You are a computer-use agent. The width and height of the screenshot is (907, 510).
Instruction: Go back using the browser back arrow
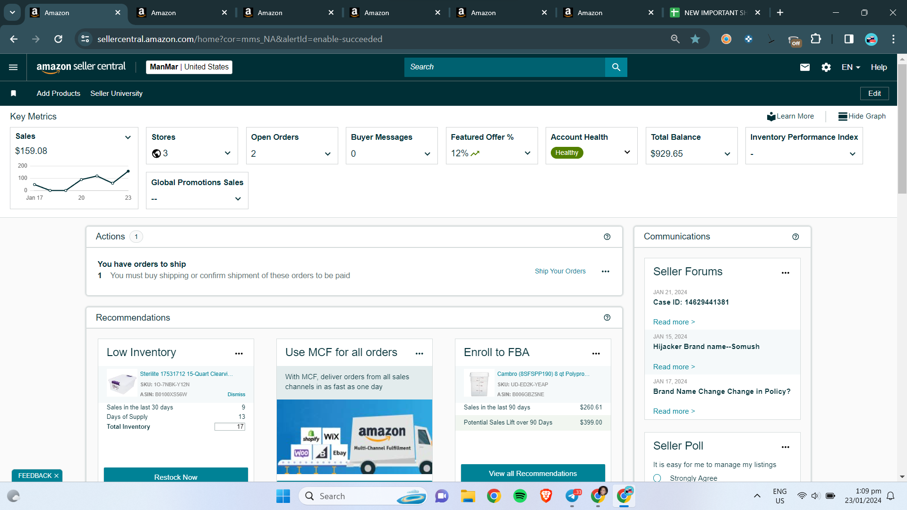click(x=14, y=39)
